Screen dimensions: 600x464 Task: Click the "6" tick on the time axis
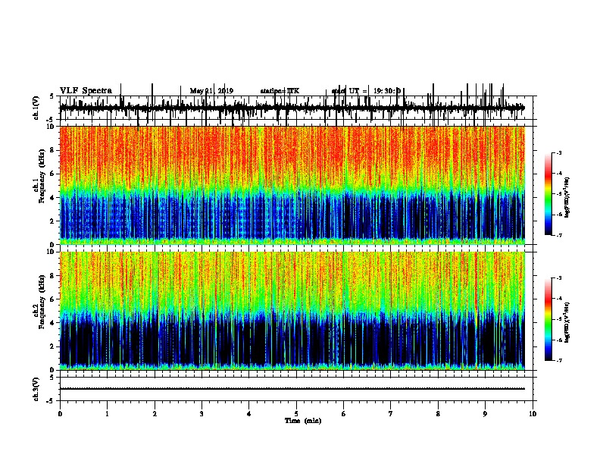click(x=344, y=414)
